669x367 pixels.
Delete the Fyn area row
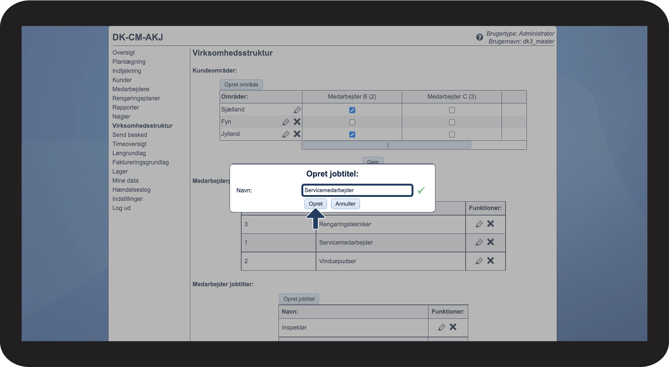[297, 122]
